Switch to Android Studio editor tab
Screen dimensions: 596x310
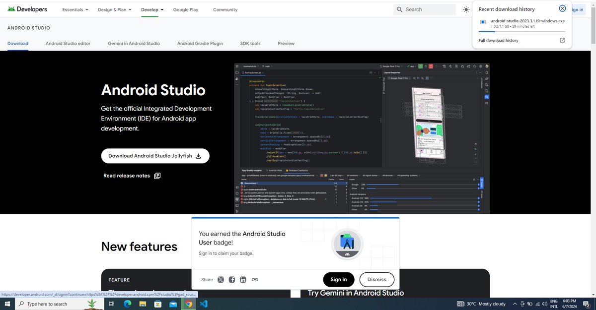[x=68, y=43]
